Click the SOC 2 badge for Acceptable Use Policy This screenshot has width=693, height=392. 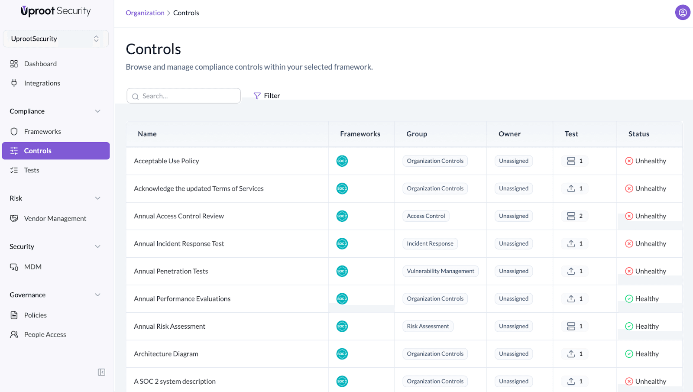(342, 161)
